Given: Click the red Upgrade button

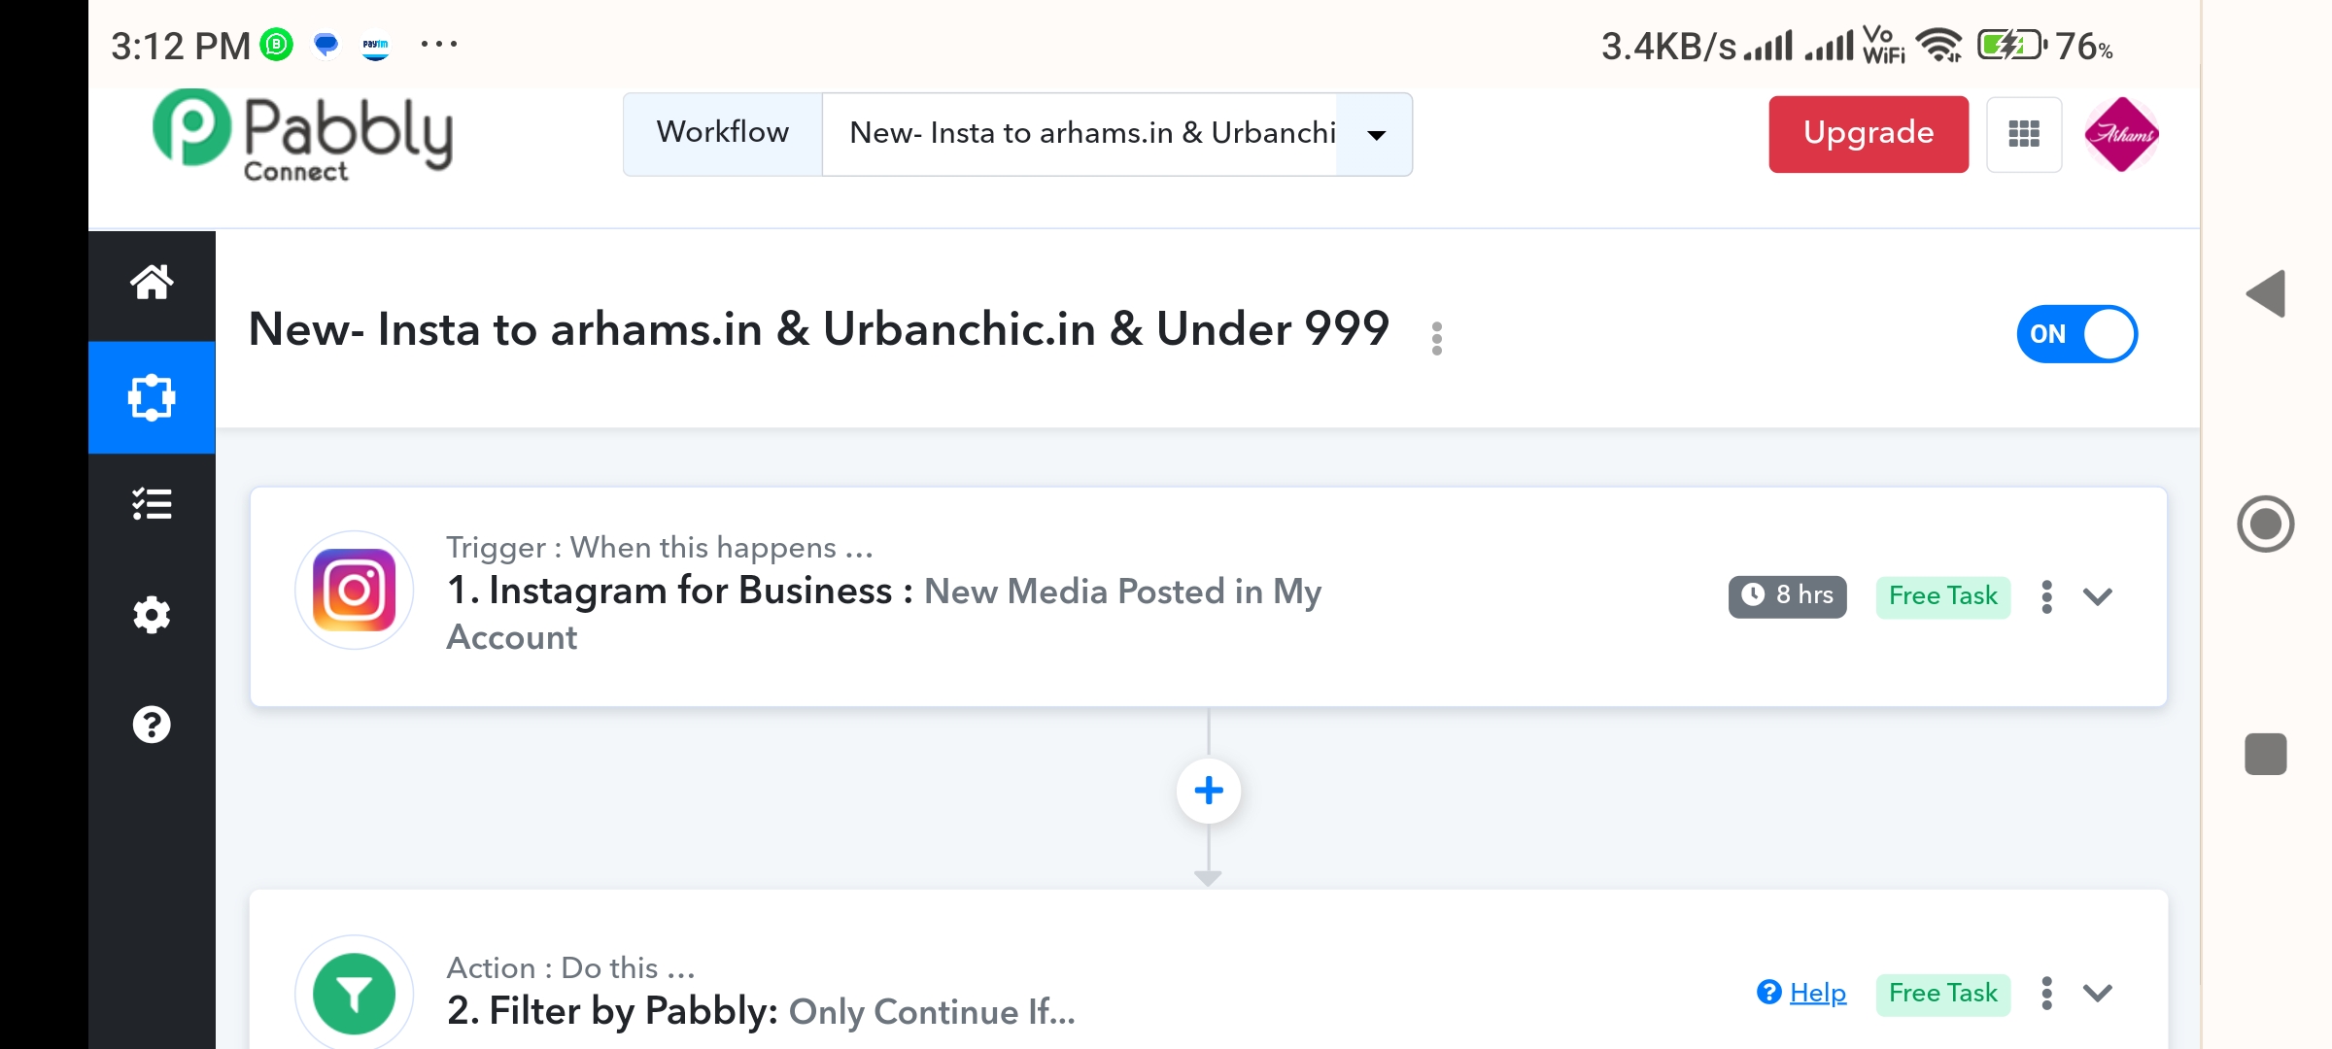Looking at the screenshot, I should [x=1869, y=134].
